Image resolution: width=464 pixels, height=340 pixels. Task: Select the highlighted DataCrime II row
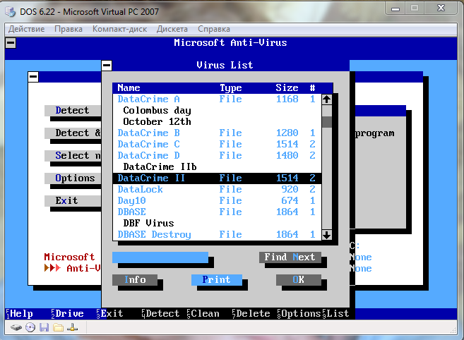click(x=217, y=178)
